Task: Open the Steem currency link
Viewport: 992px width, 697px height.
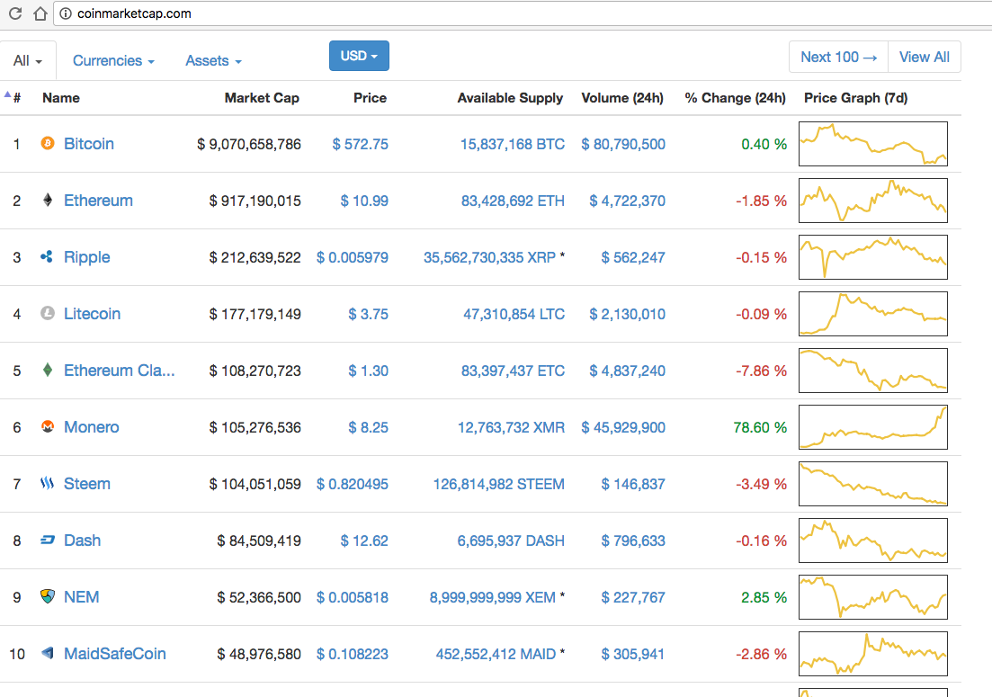Action: pyautogui.click(x=86, y=484)
